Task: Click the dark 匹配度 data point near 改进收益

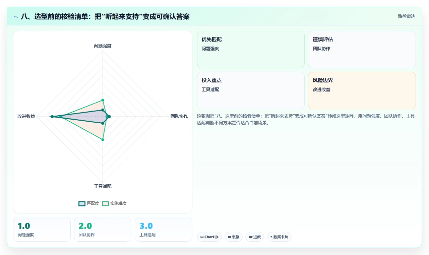Action: [x=52, y=117]
